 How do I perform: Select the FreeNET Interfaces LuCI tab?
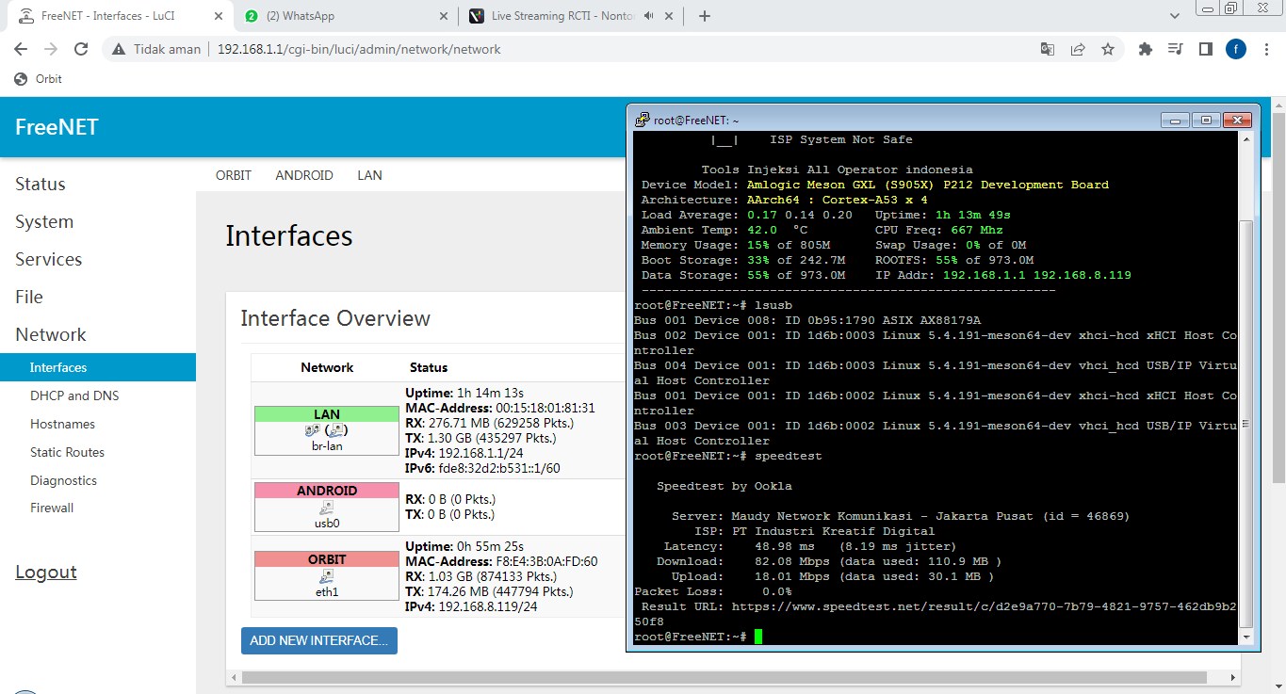click(121, 16)
